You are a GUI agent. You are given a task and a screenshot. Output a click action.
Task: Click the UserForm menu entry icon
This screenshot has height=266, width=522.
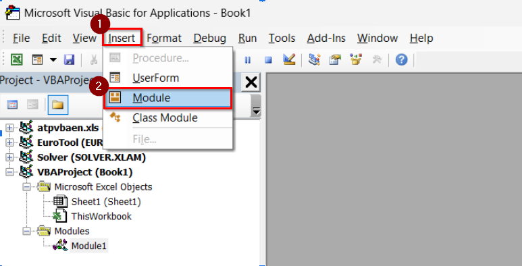(x=115, y=78)
